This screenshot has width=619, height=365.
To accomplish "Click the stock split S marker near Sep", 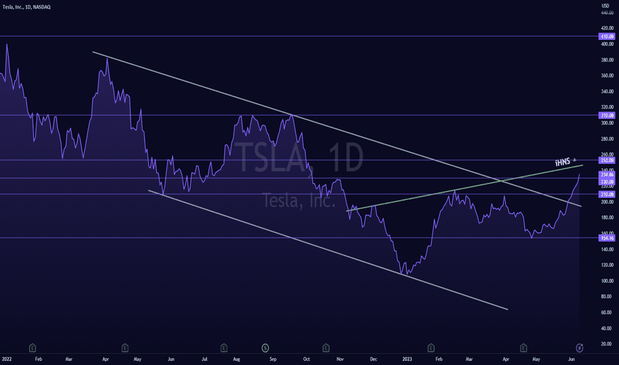I will [265, 348].
